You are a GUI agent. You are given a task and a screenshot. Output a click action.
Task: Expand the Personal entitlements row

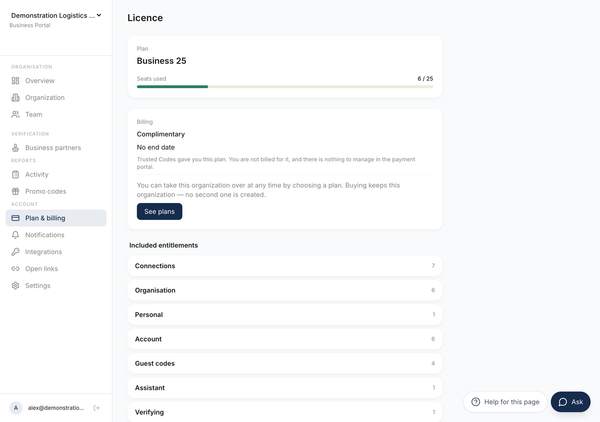[x=285, y=315]
